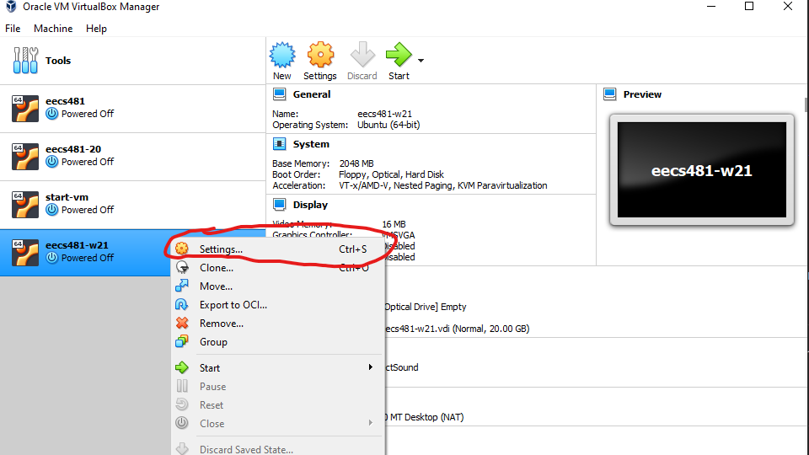
Task: Open the Help menu
Action: [x=96, y=29]
